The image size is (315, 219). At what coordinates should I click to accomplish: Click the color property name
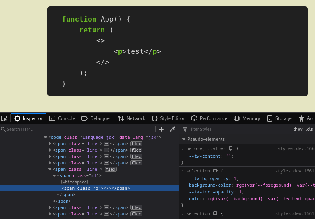(x=195, y=199)
